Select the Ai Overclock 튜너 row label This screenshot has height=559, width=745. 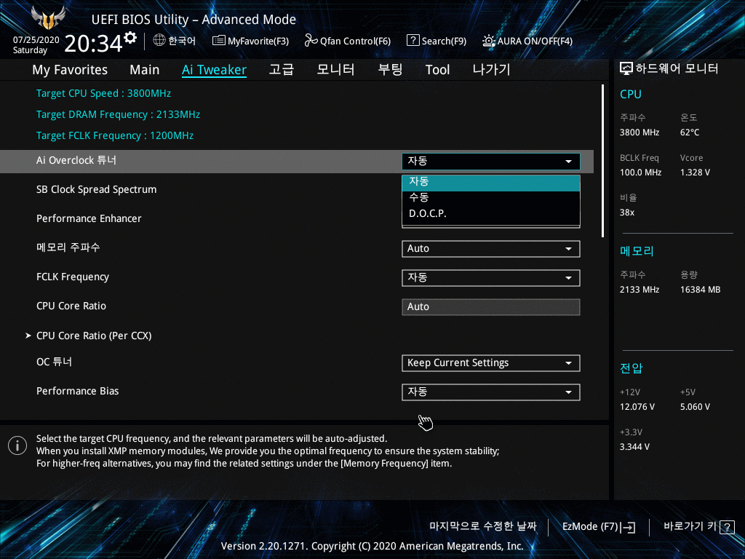[x=76, y=161]
